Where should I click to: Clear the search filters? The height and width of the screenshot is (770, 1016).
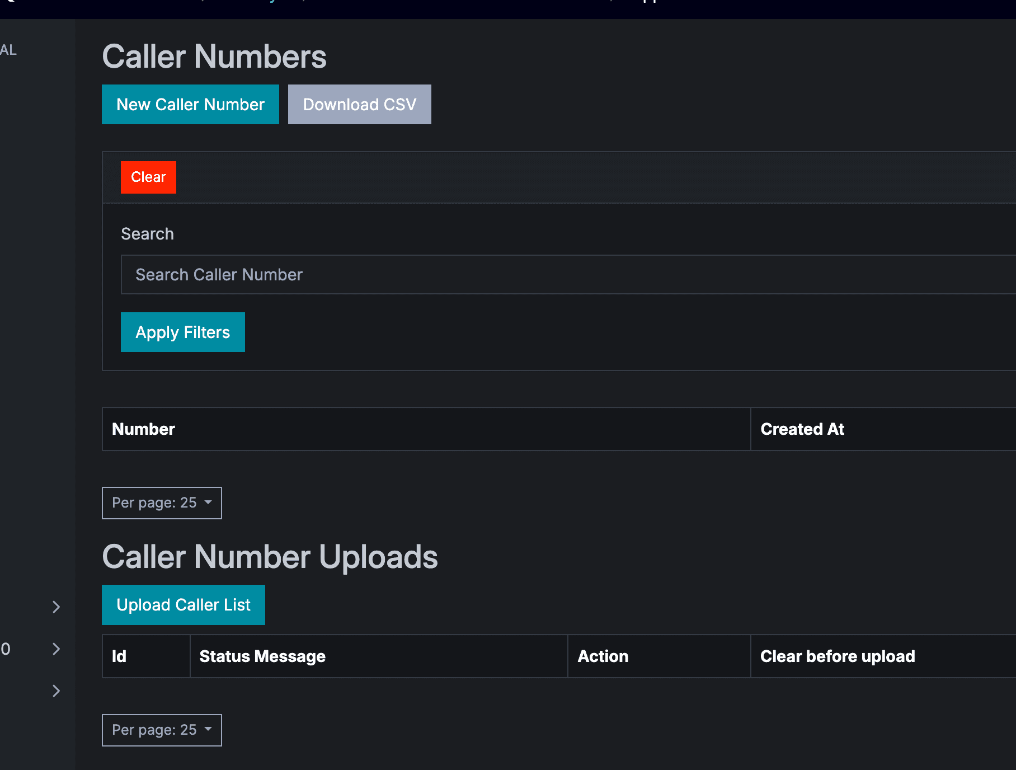(148, 177)
